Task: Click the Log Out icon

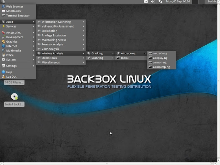Action: [3, 77]
